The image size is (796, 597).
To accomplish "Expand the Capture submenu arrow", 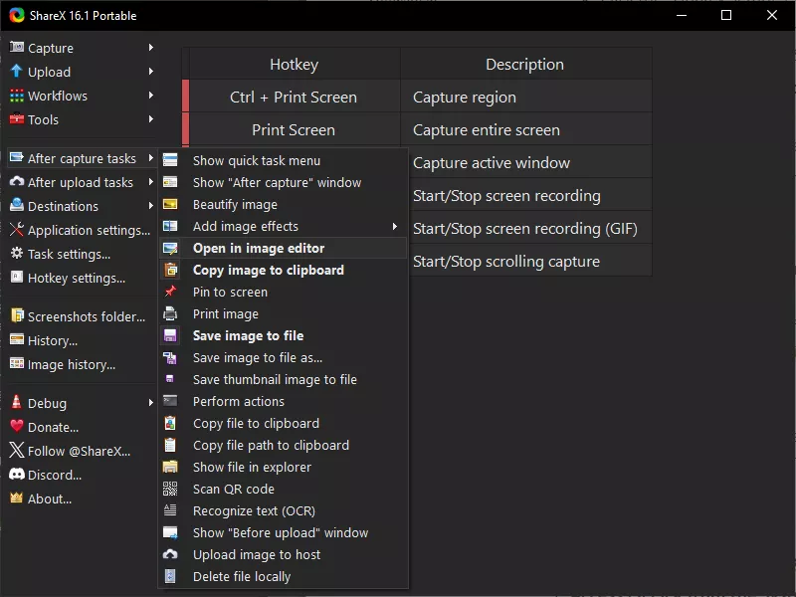I will tap(151, 47).
